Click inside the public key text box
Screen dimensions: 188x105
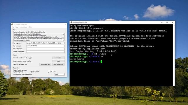click(x=38, y=37)
